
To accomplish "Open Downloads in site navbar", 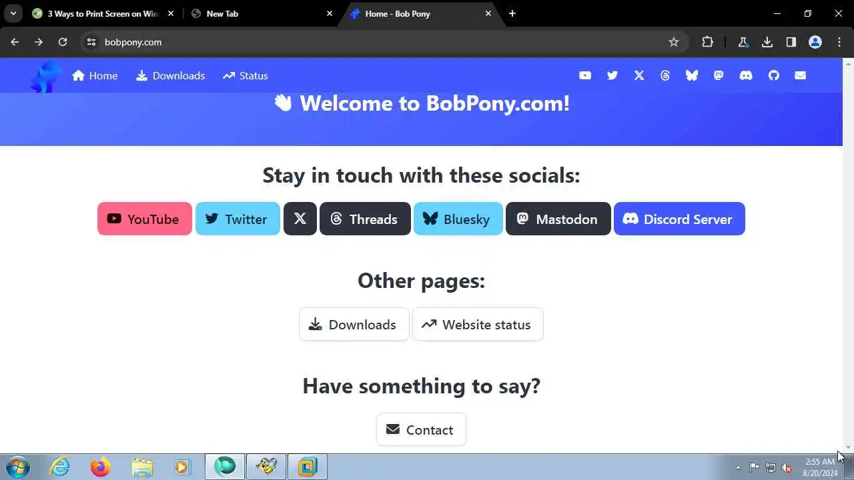I will [171, 75].
